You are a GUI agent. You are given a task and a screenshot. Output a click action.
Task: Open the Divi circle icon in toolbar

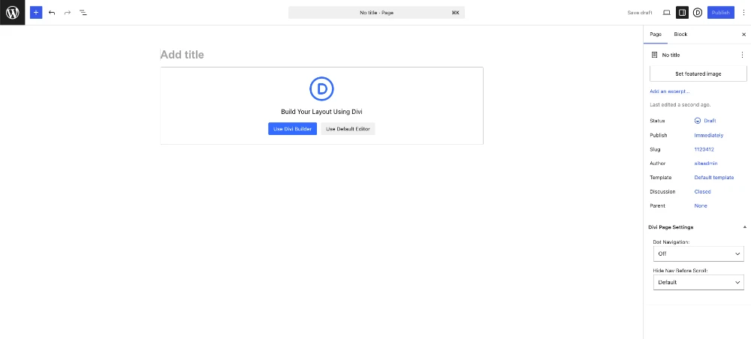(698, 13)
